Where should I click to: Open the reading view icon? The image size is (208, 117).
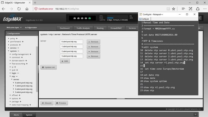tap(168, 9)
